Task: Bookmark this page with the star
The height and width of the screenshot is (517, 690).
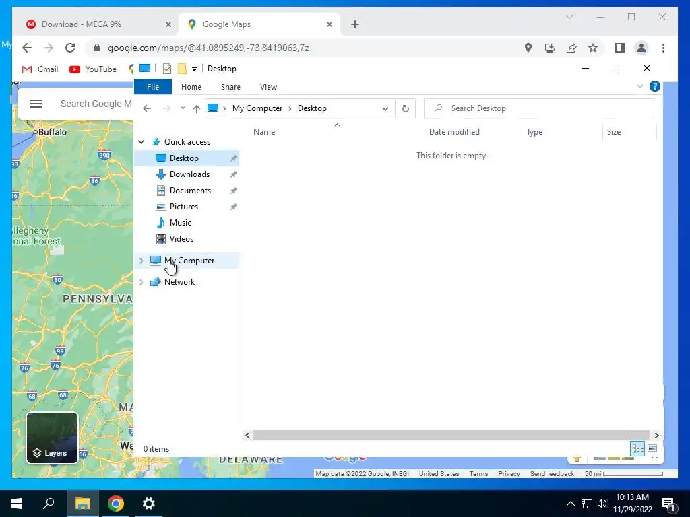Action: coord(593,48)
